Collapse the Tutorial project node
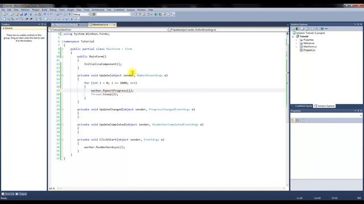 point(293,36)
